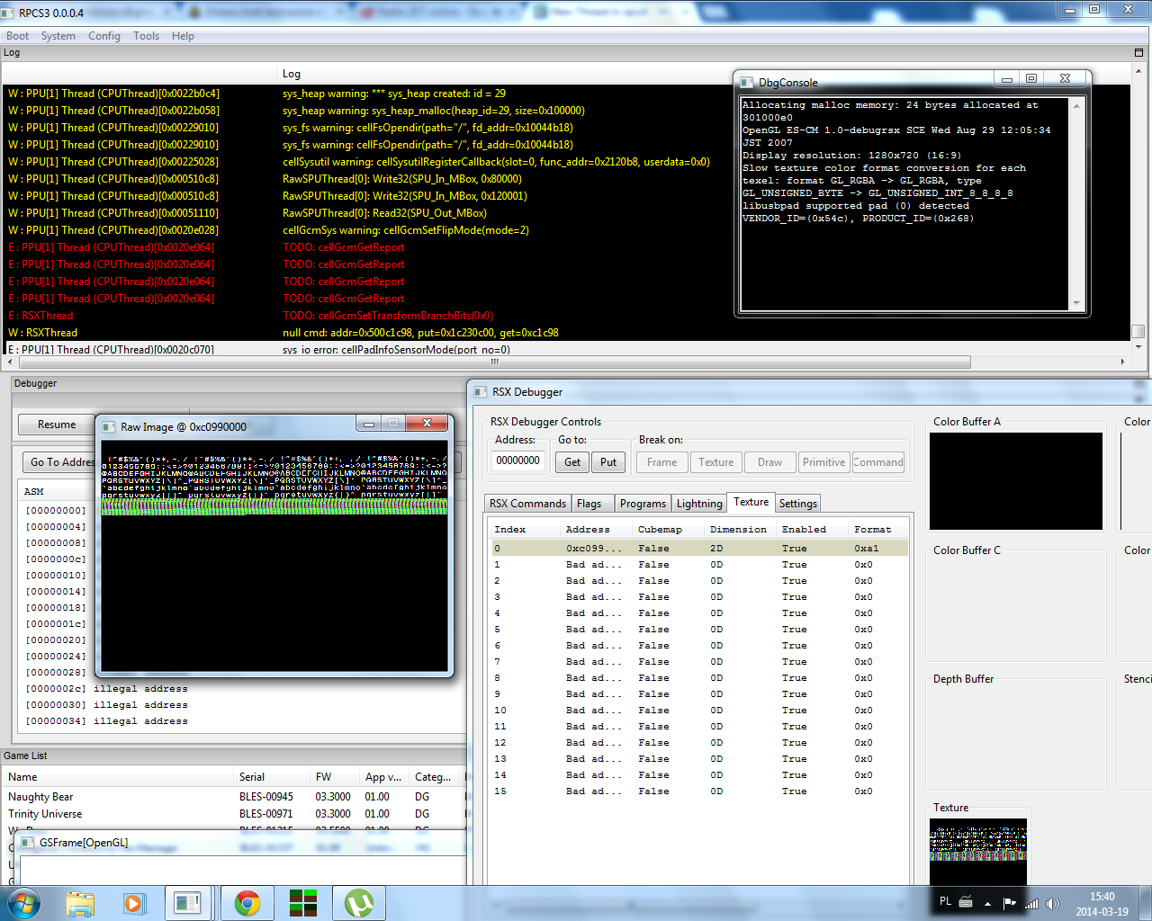Viewport: 1152px width, 921px height.
Task: Switch to the Settings tab in RSX Debugger
Action: 798,504
